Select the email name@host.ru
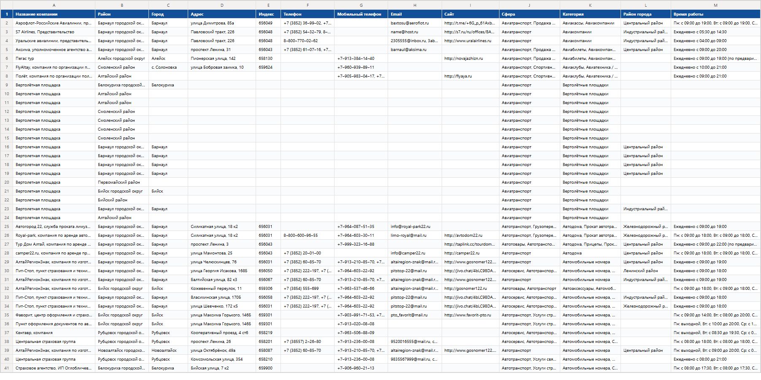This screenshot has width=761, height=380. pyautogui.click(x=415, y=32)
